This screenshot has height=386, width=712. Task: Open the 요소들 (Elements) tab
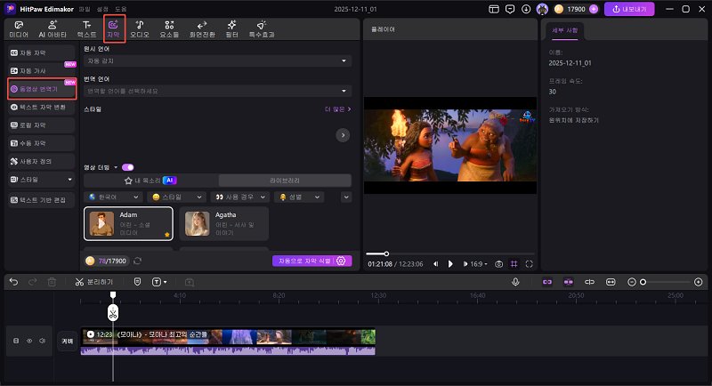point(169,29)
